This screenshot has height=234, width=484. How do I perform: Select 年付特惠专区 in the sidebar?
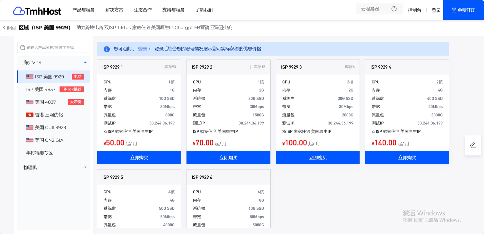tap(39, 153)
